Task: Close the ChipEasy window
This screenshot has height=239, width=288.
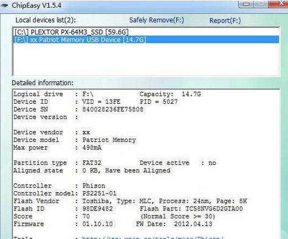Action: (x=279, y=3)
